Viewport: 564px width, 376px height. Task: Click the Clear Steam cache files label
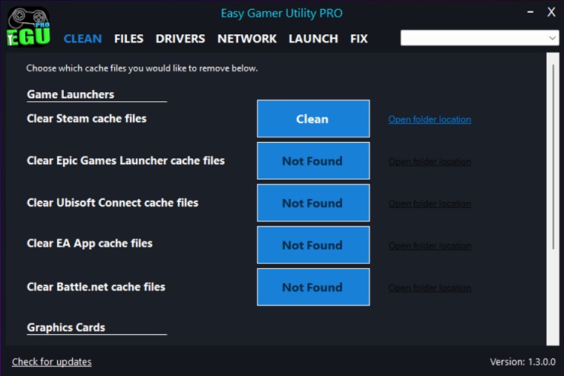click(87, 118)
